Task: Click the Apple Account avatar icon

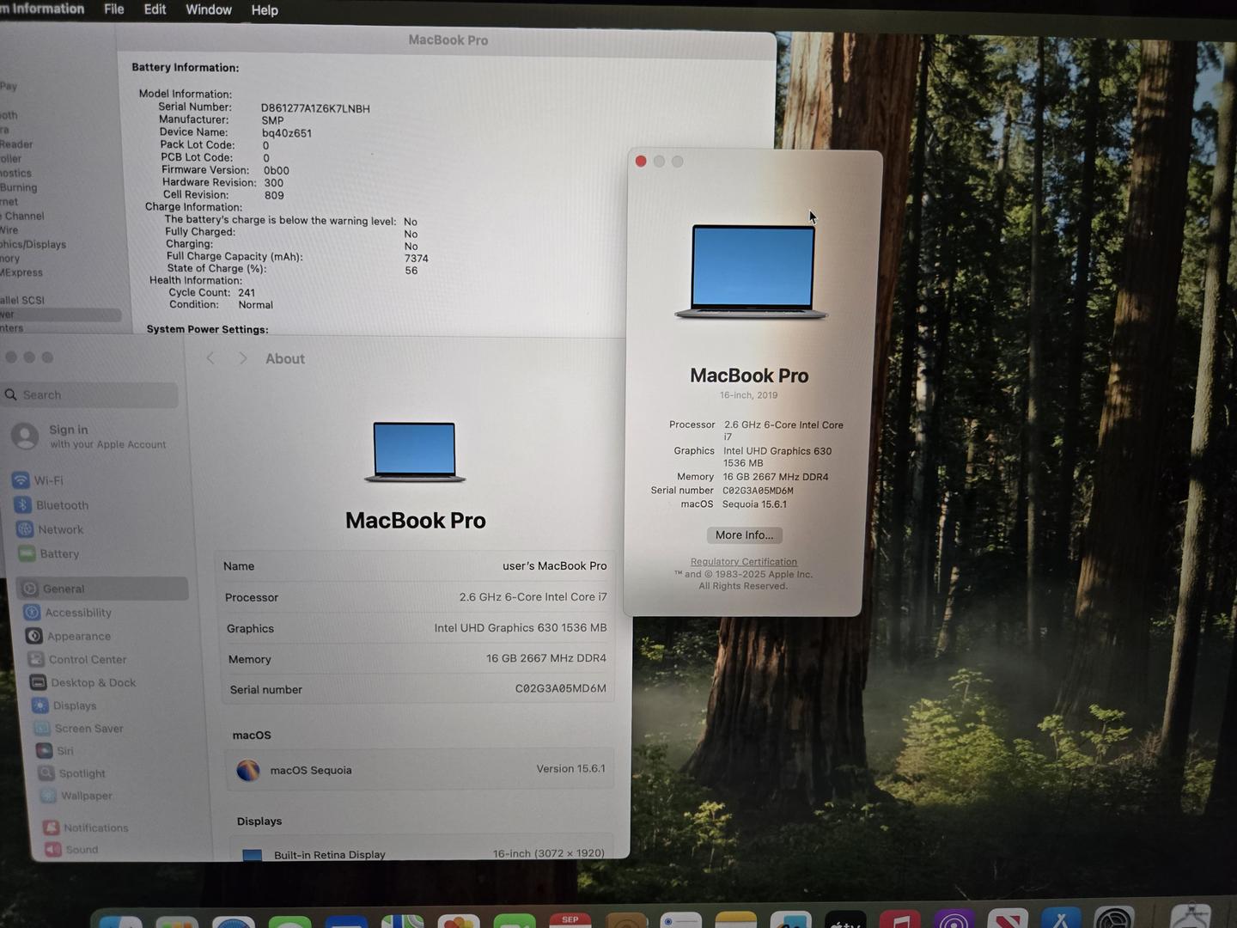Action: coord(25,436)
